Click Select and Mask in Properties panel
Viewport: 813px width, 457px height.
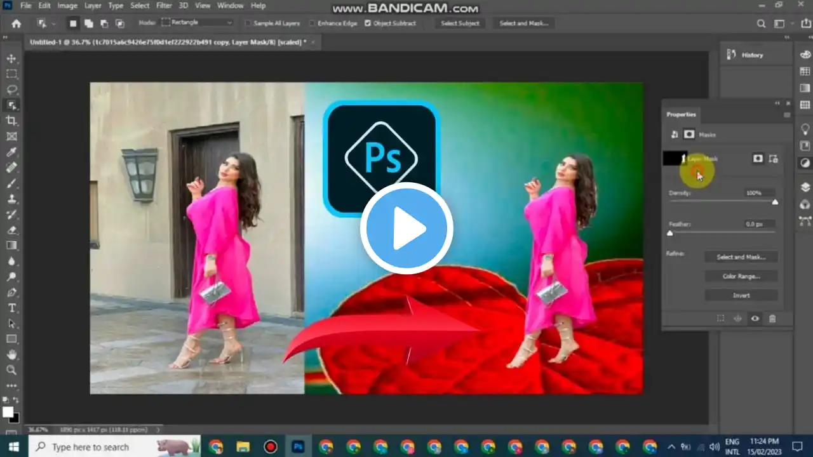point(741,257)
